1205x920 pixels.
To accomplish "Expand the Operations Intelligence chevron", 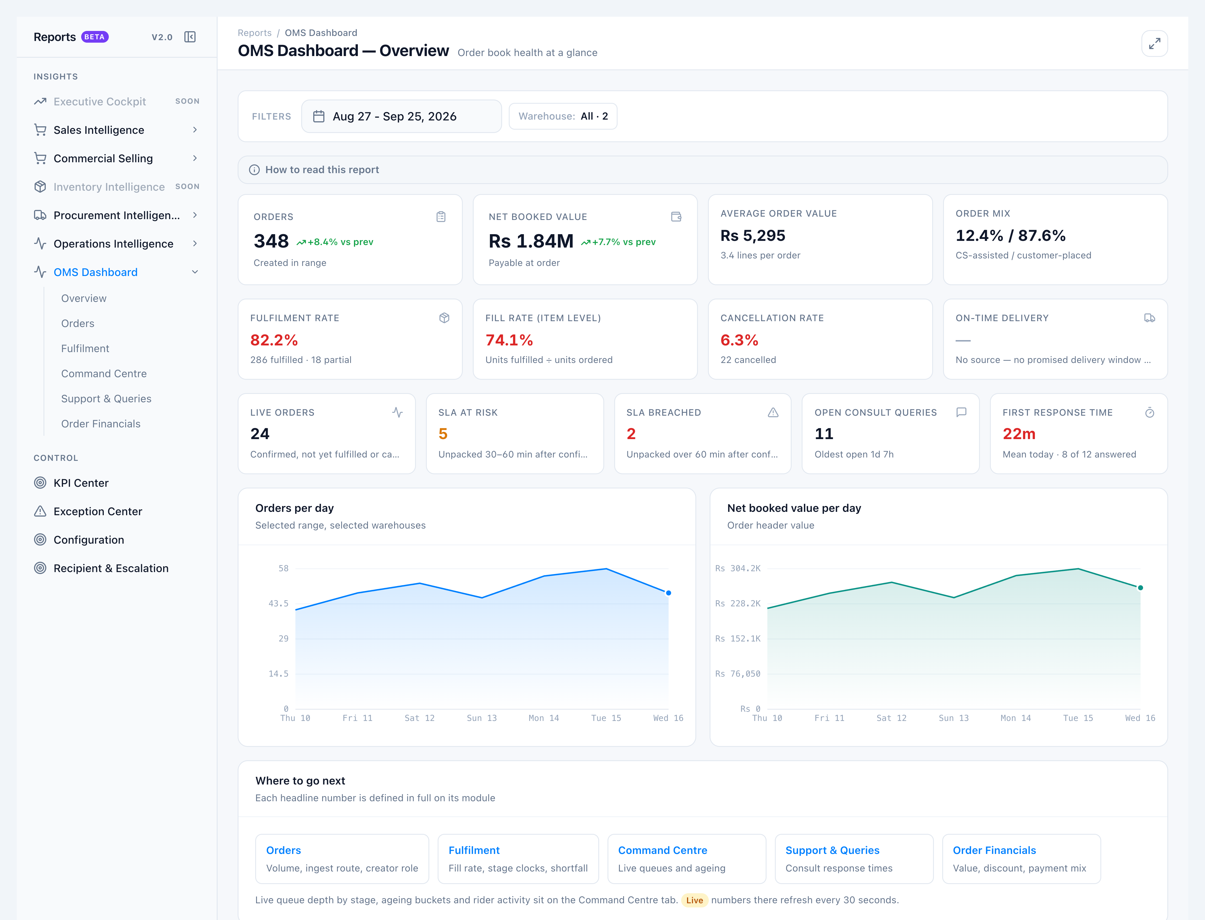I will tap(194, 244).
